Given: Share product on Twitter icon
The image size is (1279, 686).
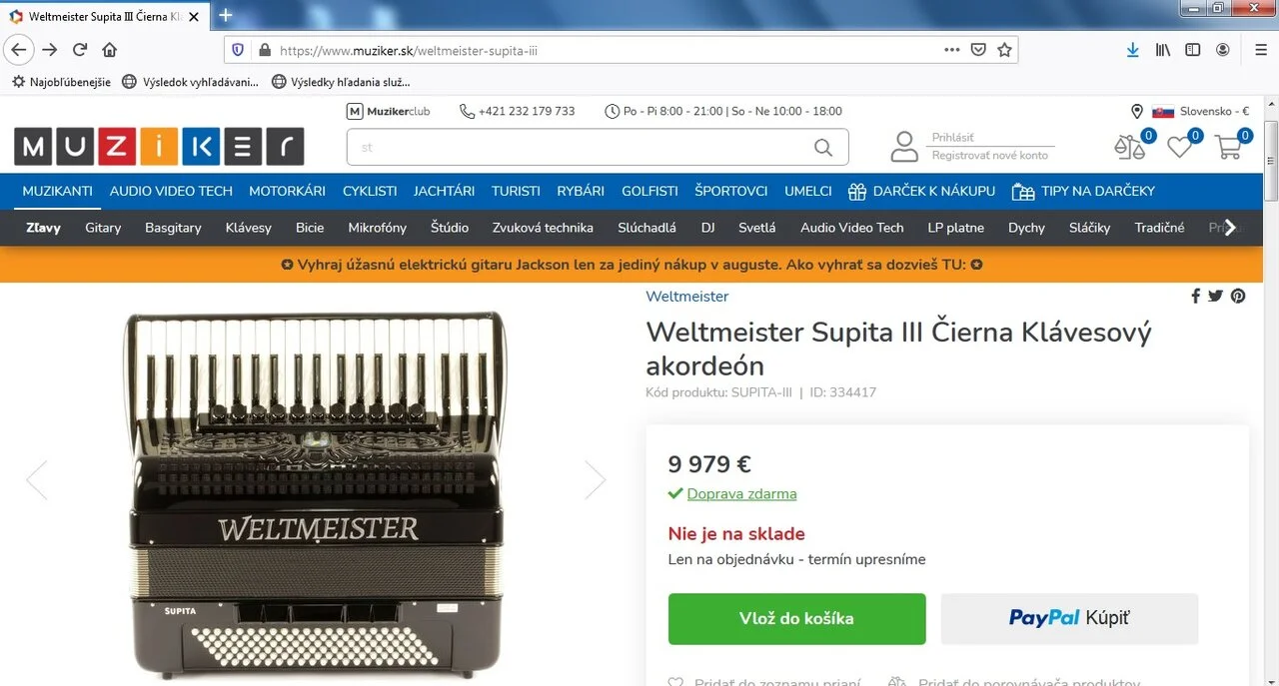Looking at the screenshot, I should click(x=1215, y=296).
